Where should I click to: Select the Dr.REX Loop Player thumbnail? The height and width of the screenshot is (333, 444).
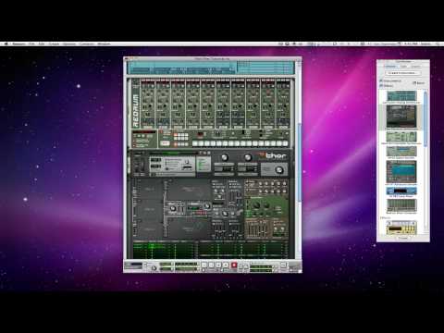pyautogui.click(x=401, y=191)
